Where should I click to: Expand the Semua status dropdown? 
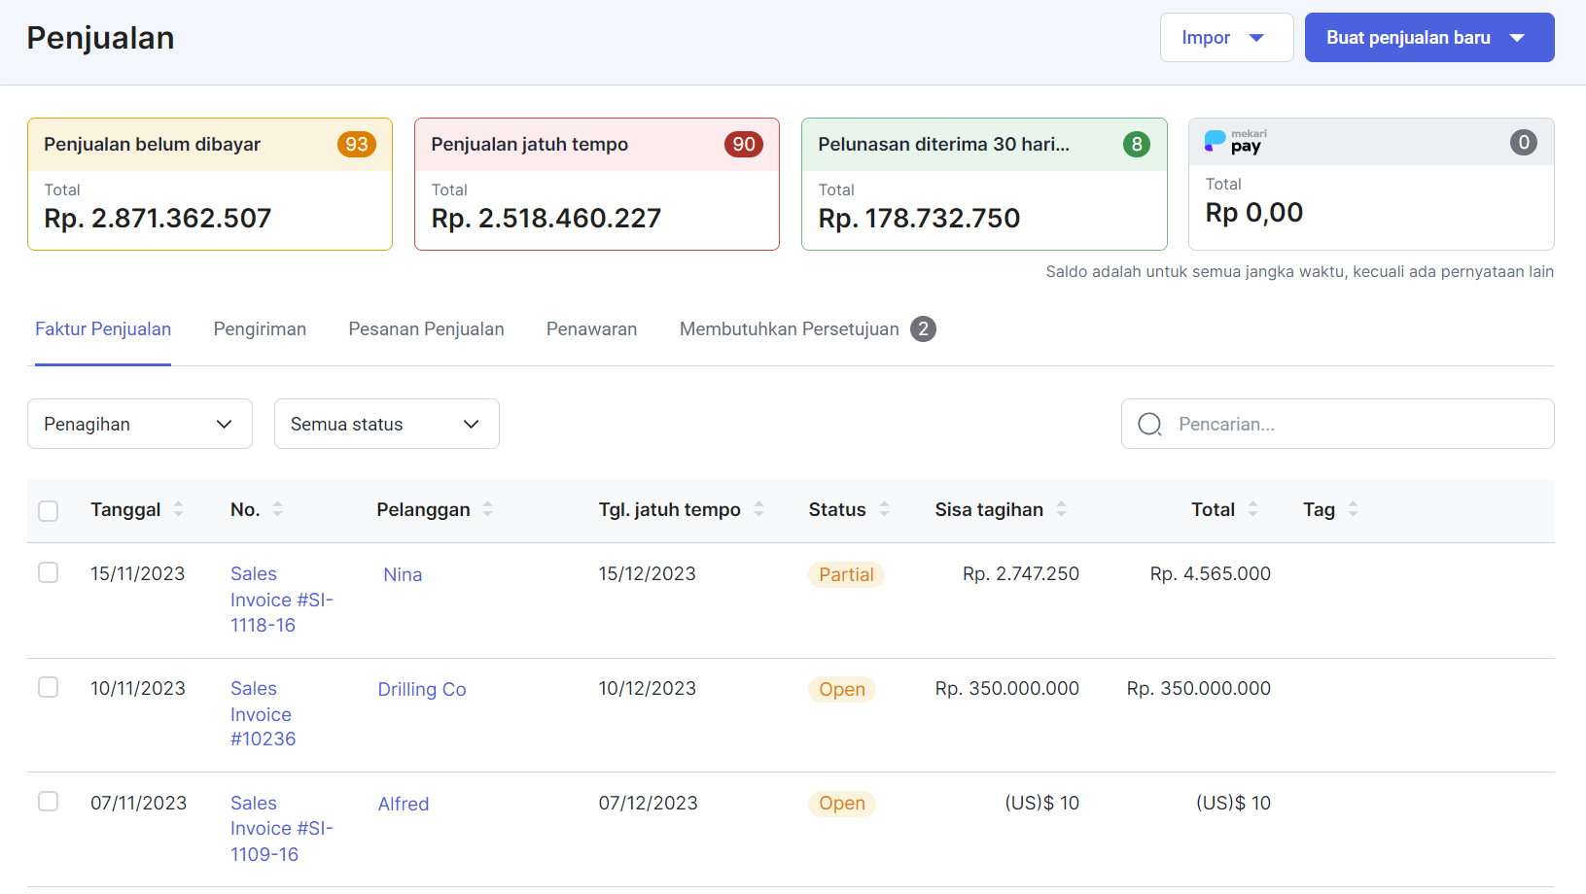(x=387, y=424)
